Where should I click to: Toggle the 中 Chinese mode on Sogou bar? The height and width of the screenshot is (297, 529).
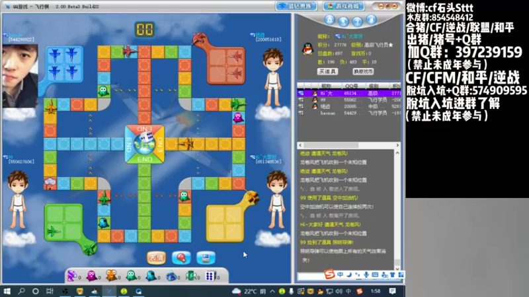tap(340, 275)
